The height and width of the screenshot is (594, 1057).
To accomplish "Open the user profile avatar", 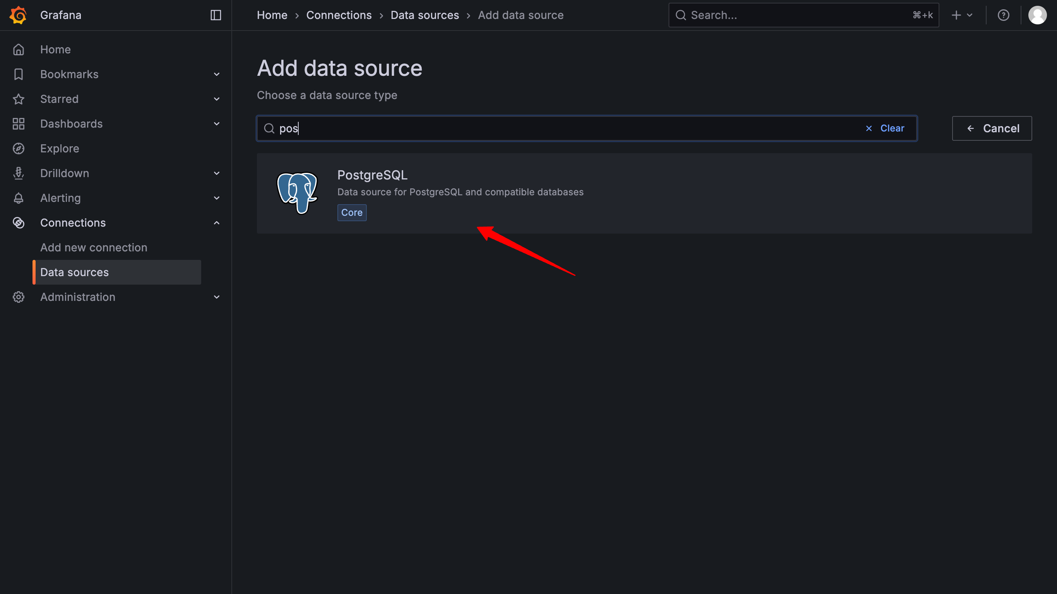I will point(1037,15).
